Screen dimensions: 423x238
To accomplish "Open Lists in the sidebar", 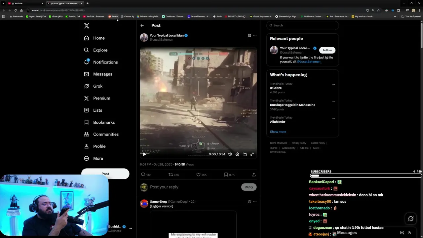I will click(93, 110).
